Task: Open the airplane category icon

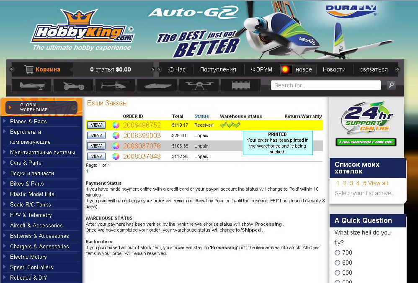Action: (32, 85)
